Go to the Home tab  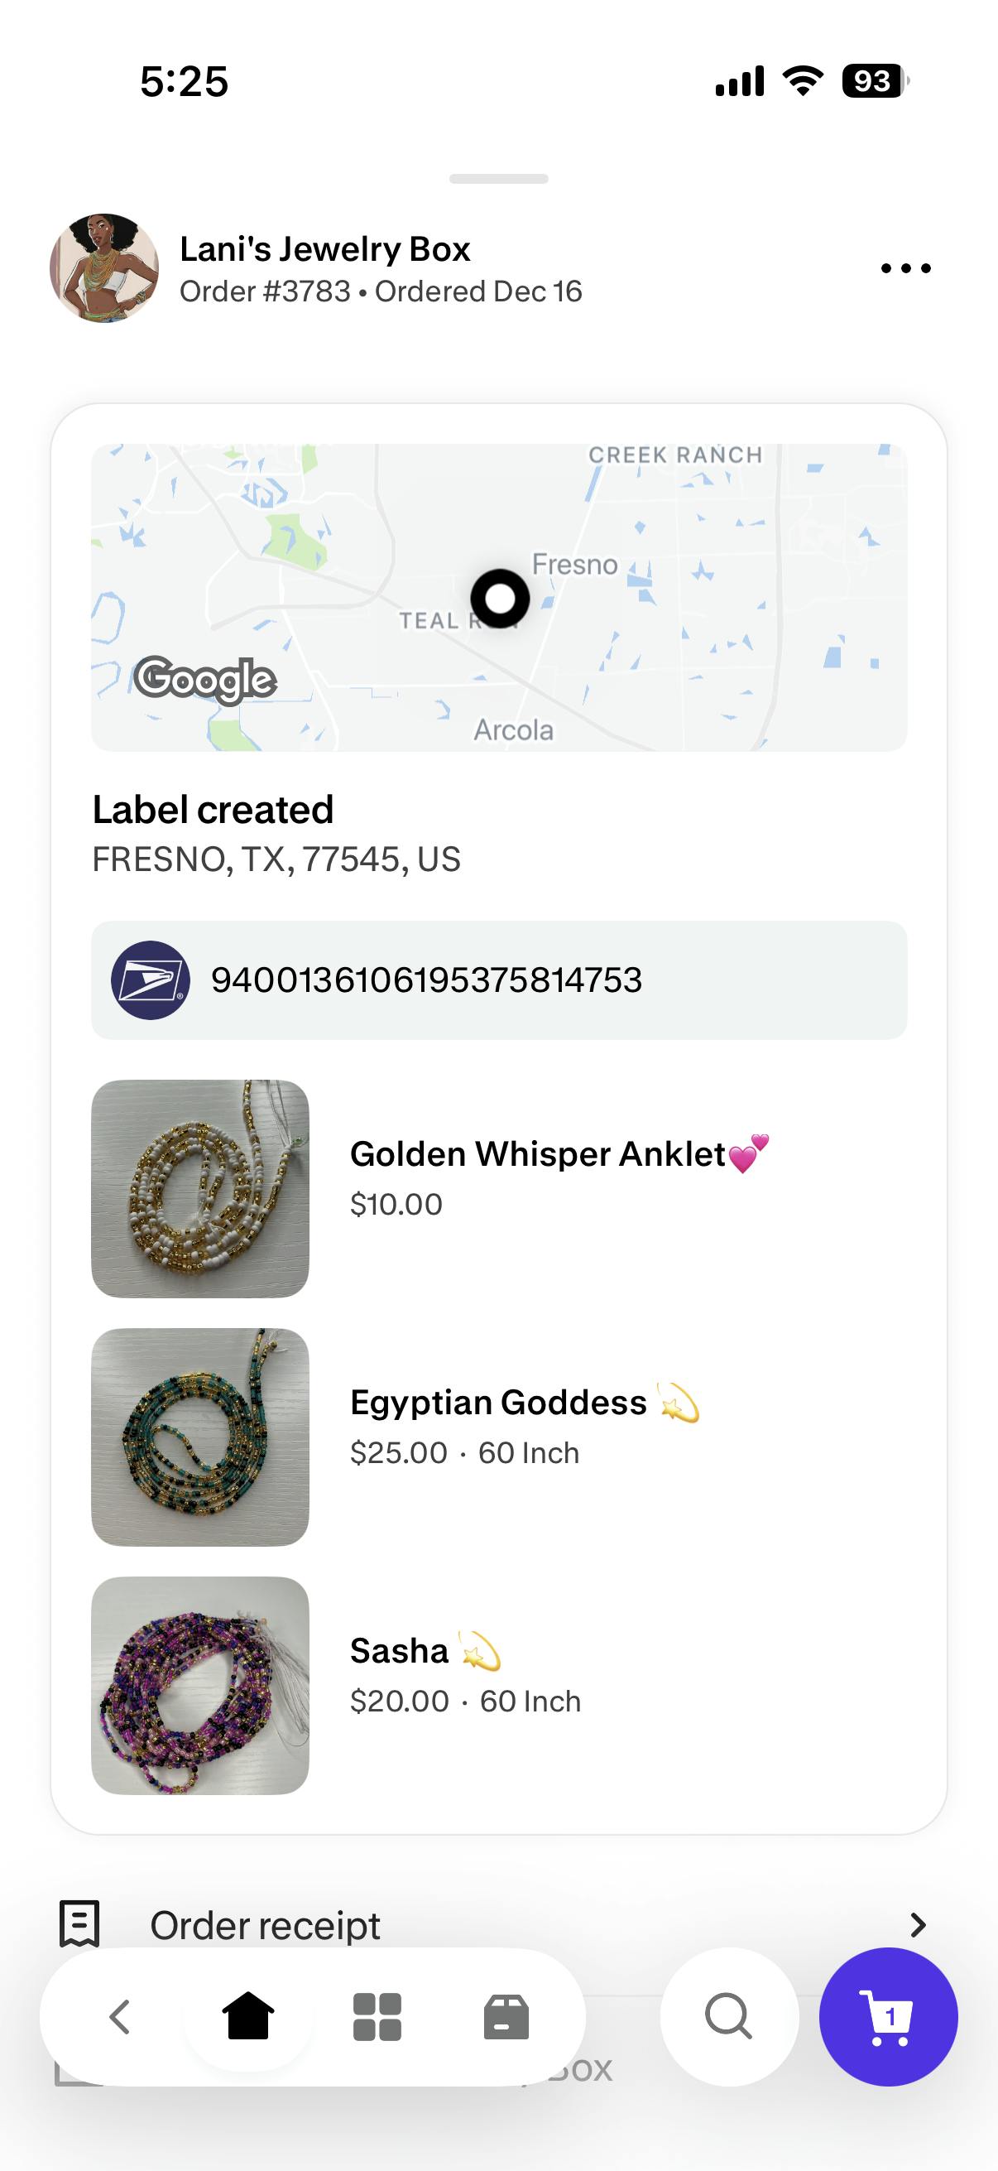tap(247, 2017)
